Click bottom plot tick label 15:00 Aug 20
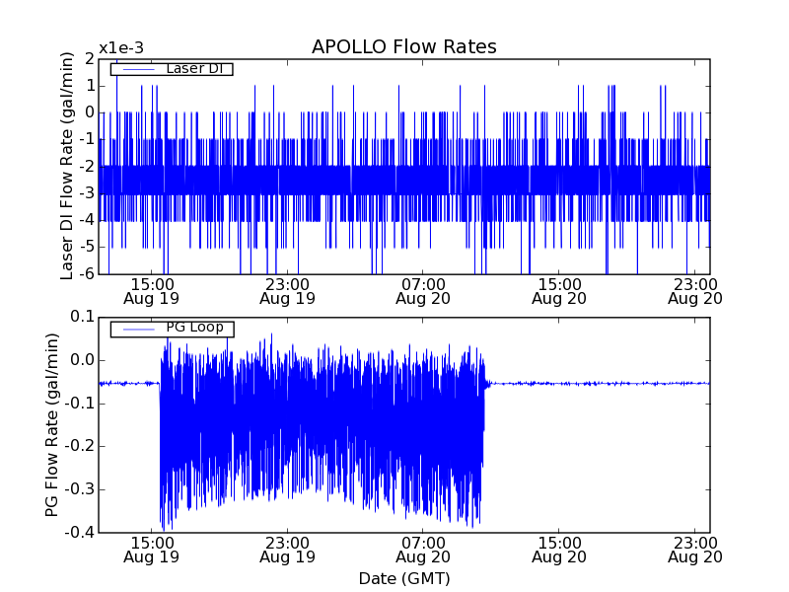The width and height of the screenshot is (789, 592). (559, 551)
